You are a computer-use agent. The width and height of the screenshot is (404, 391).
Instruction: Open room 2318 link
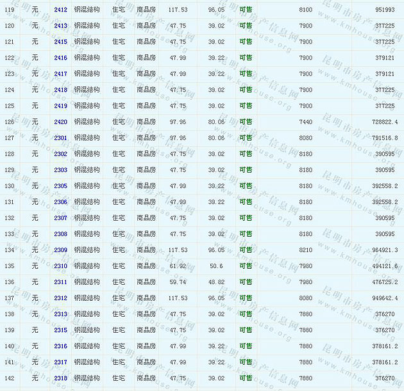click(60, 378)
